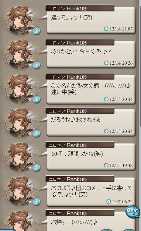This screenshot has height=231, width=141.
Task: Click エロマン Rank105 header on 12/13 19:38 message
Action: tap(80, 145)
